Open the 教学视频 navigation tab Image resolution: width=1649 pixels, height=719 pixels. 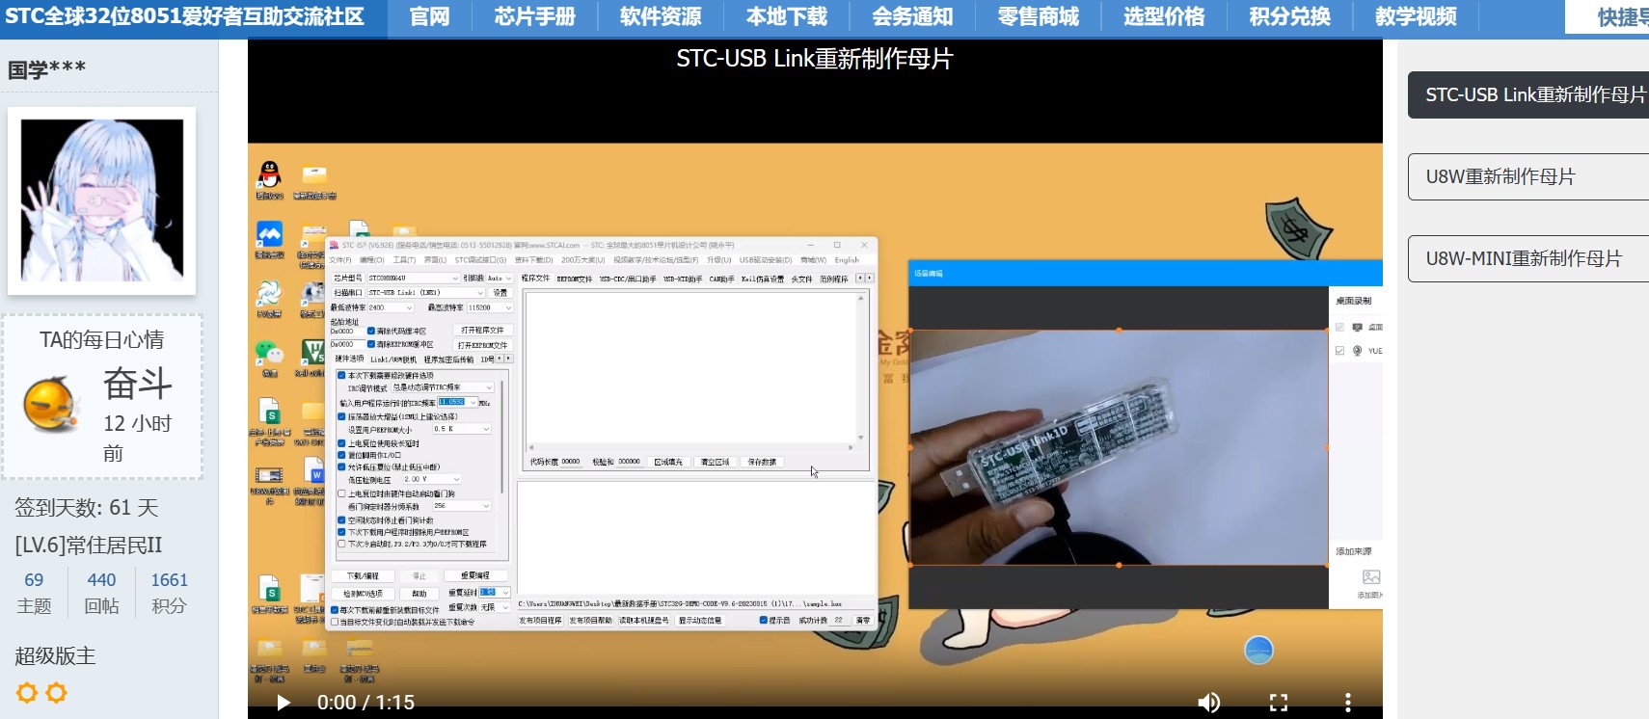[1416, 17]
